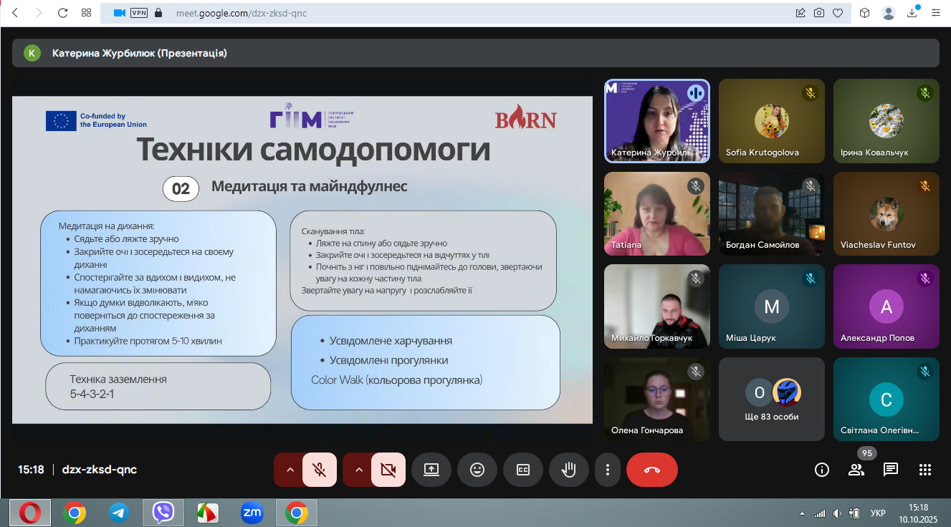Click the browser address bar URL
Viewport: 951px width, 527px height.
point(242,13)
